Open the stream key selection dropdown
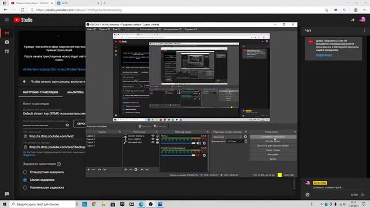Screen dimensions: 370x208 coord(54,113)
